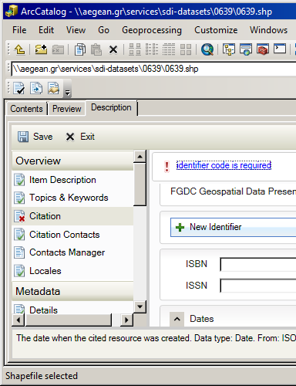Viewport: 296px width, 386px height.
Task: Click into the ISBN field
Action: pyautogui.click(x=258, y=264)
